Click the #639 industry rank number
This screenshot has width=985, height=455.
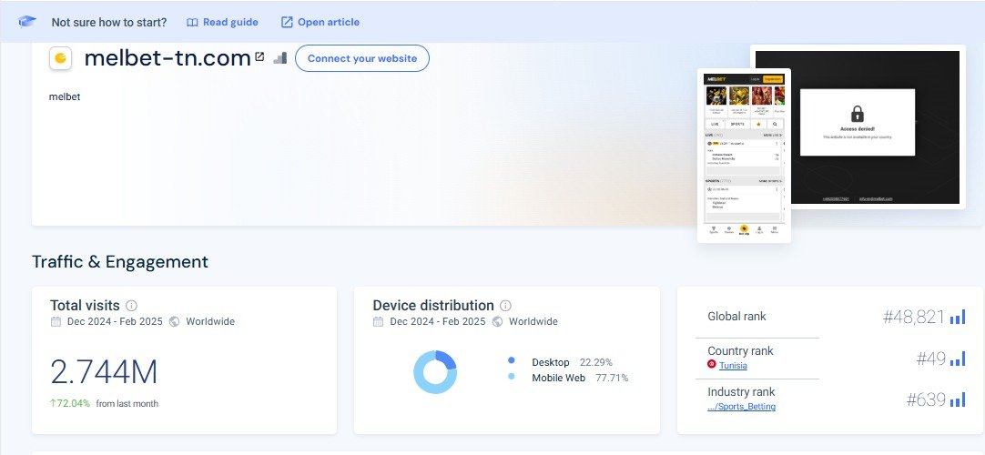click(x=926, y=399)
